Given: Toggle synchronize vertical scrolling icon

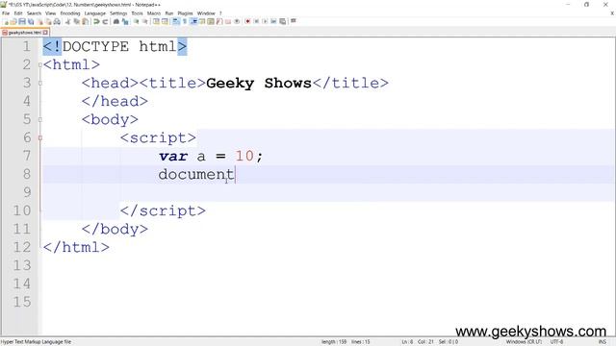Looking at the screenshot, I should click(x=156, y=21).
